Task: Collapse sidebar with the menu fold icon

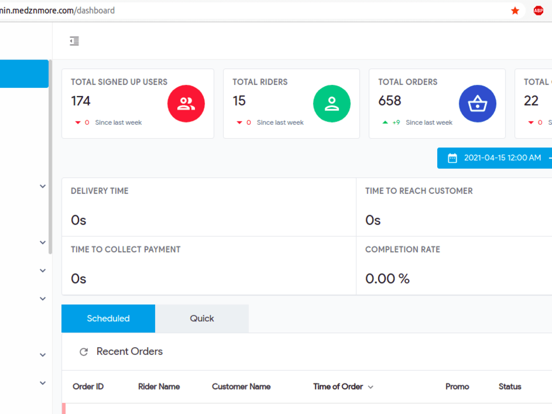Action: pos(75,41)
